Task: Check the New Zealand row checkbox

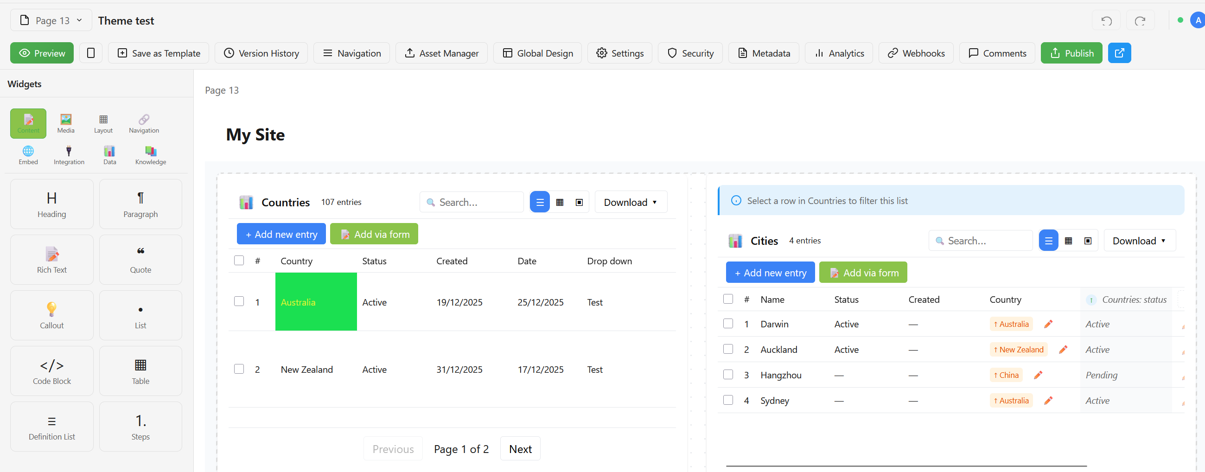Action: 239,369
